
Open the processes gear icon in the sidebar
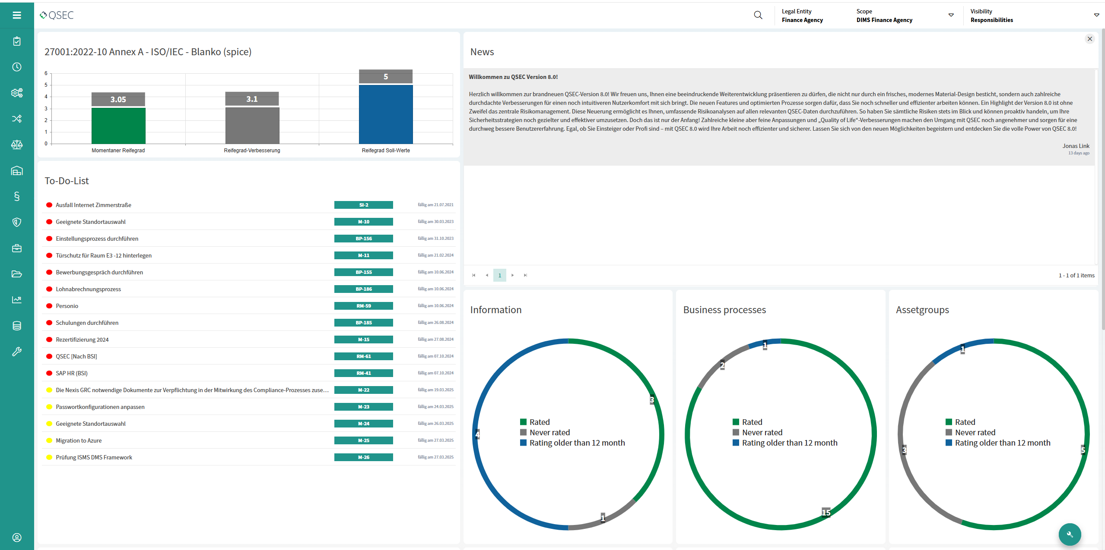coord(17,93)
